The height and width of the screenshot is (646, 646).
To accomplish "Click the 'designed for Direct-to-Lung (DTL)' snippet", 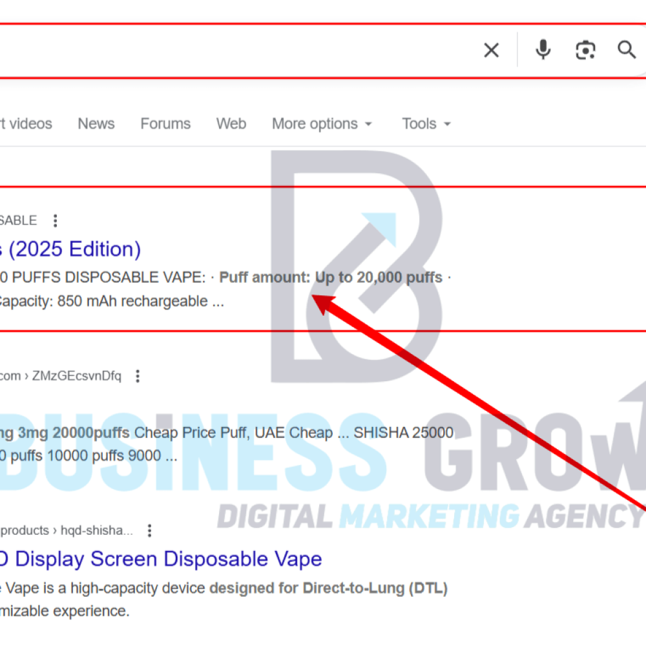I will coord(328,588).
